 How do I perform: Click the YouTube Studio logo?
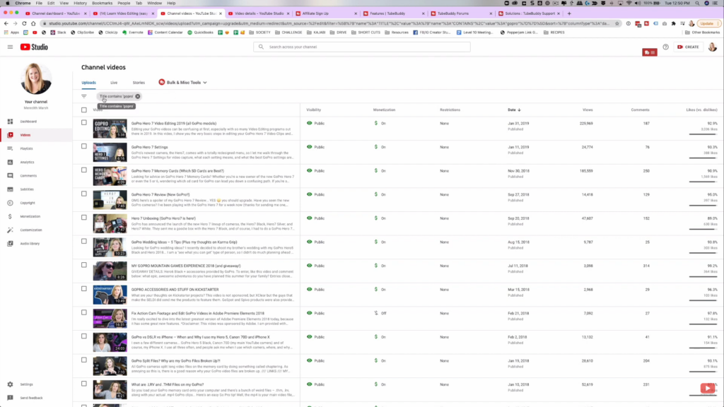[34, 47]
